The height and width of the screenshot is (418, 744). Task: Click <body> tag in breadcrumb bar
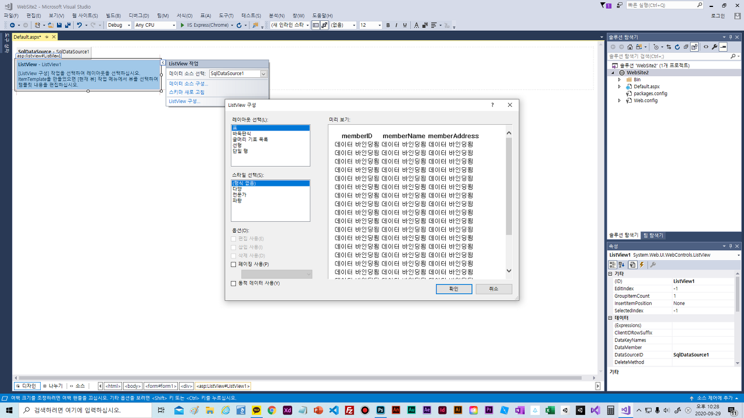133,386
